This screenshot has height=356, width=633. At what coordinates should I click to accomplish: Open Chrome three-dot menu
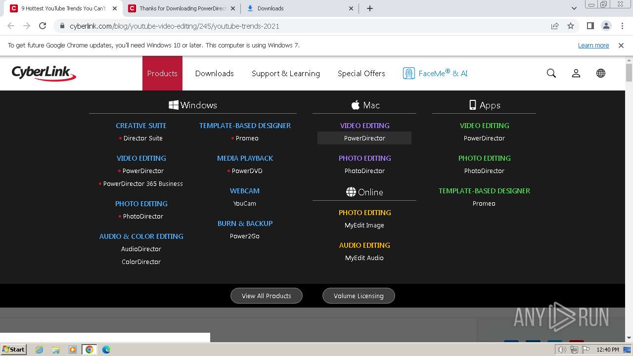coord(623,26)
